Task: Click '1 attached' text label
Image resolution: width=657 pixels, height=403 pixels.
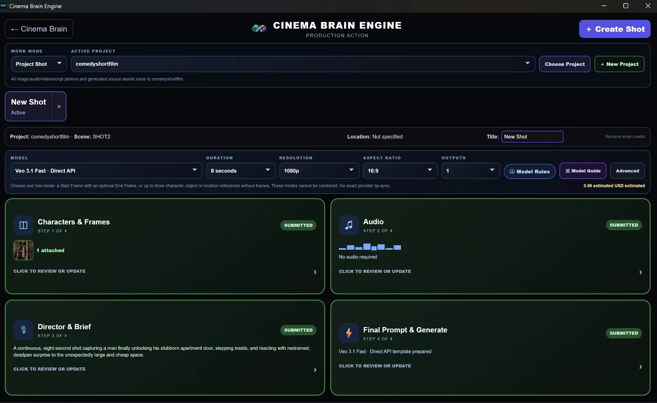Action: pos(51,250)
